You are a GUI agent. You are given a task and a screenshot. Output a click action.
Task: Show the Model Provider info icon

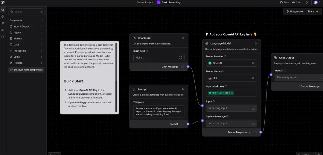point(225,56)
